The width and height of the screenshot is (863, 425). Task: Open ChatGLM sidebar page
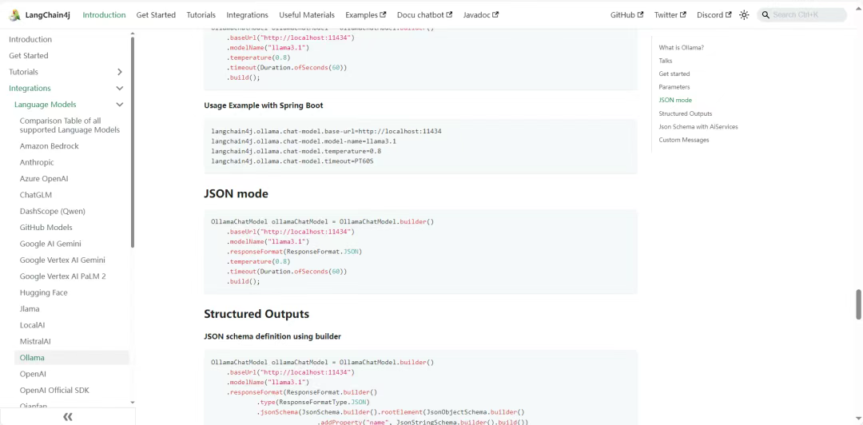coord(36,195)
